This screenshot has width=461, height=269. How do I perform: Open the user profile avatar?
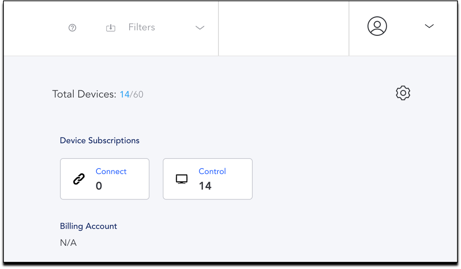[377, 26]
